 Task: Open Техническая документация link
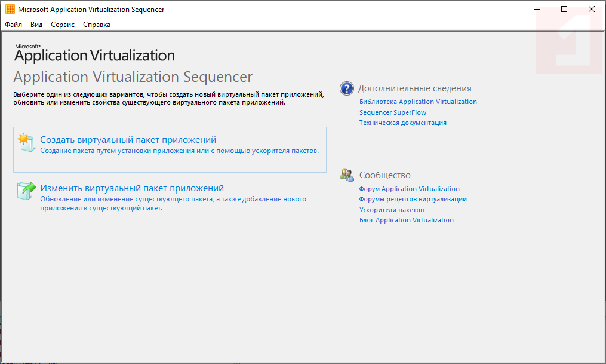402,123
